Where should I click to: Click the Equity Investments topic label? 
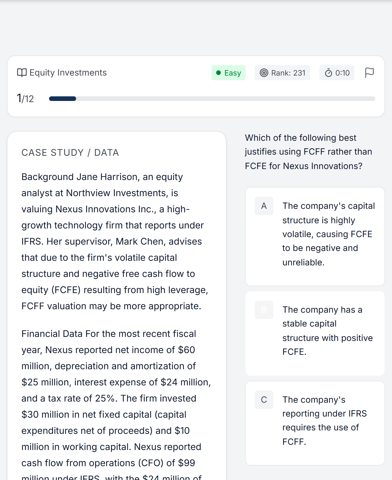(68, 73)
